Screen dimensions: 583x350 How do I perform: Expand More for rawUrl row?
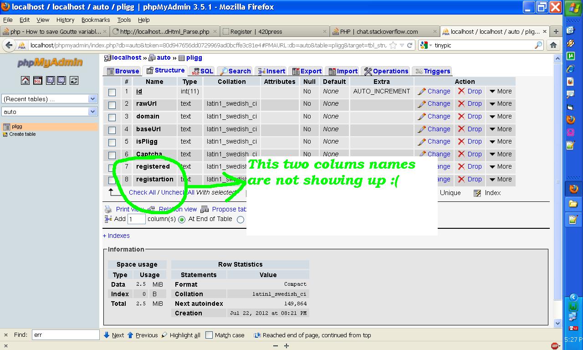(x=501, y=103)
